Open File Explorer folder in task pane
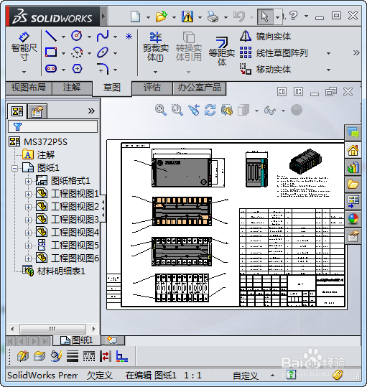 click(x=353, y=185)
